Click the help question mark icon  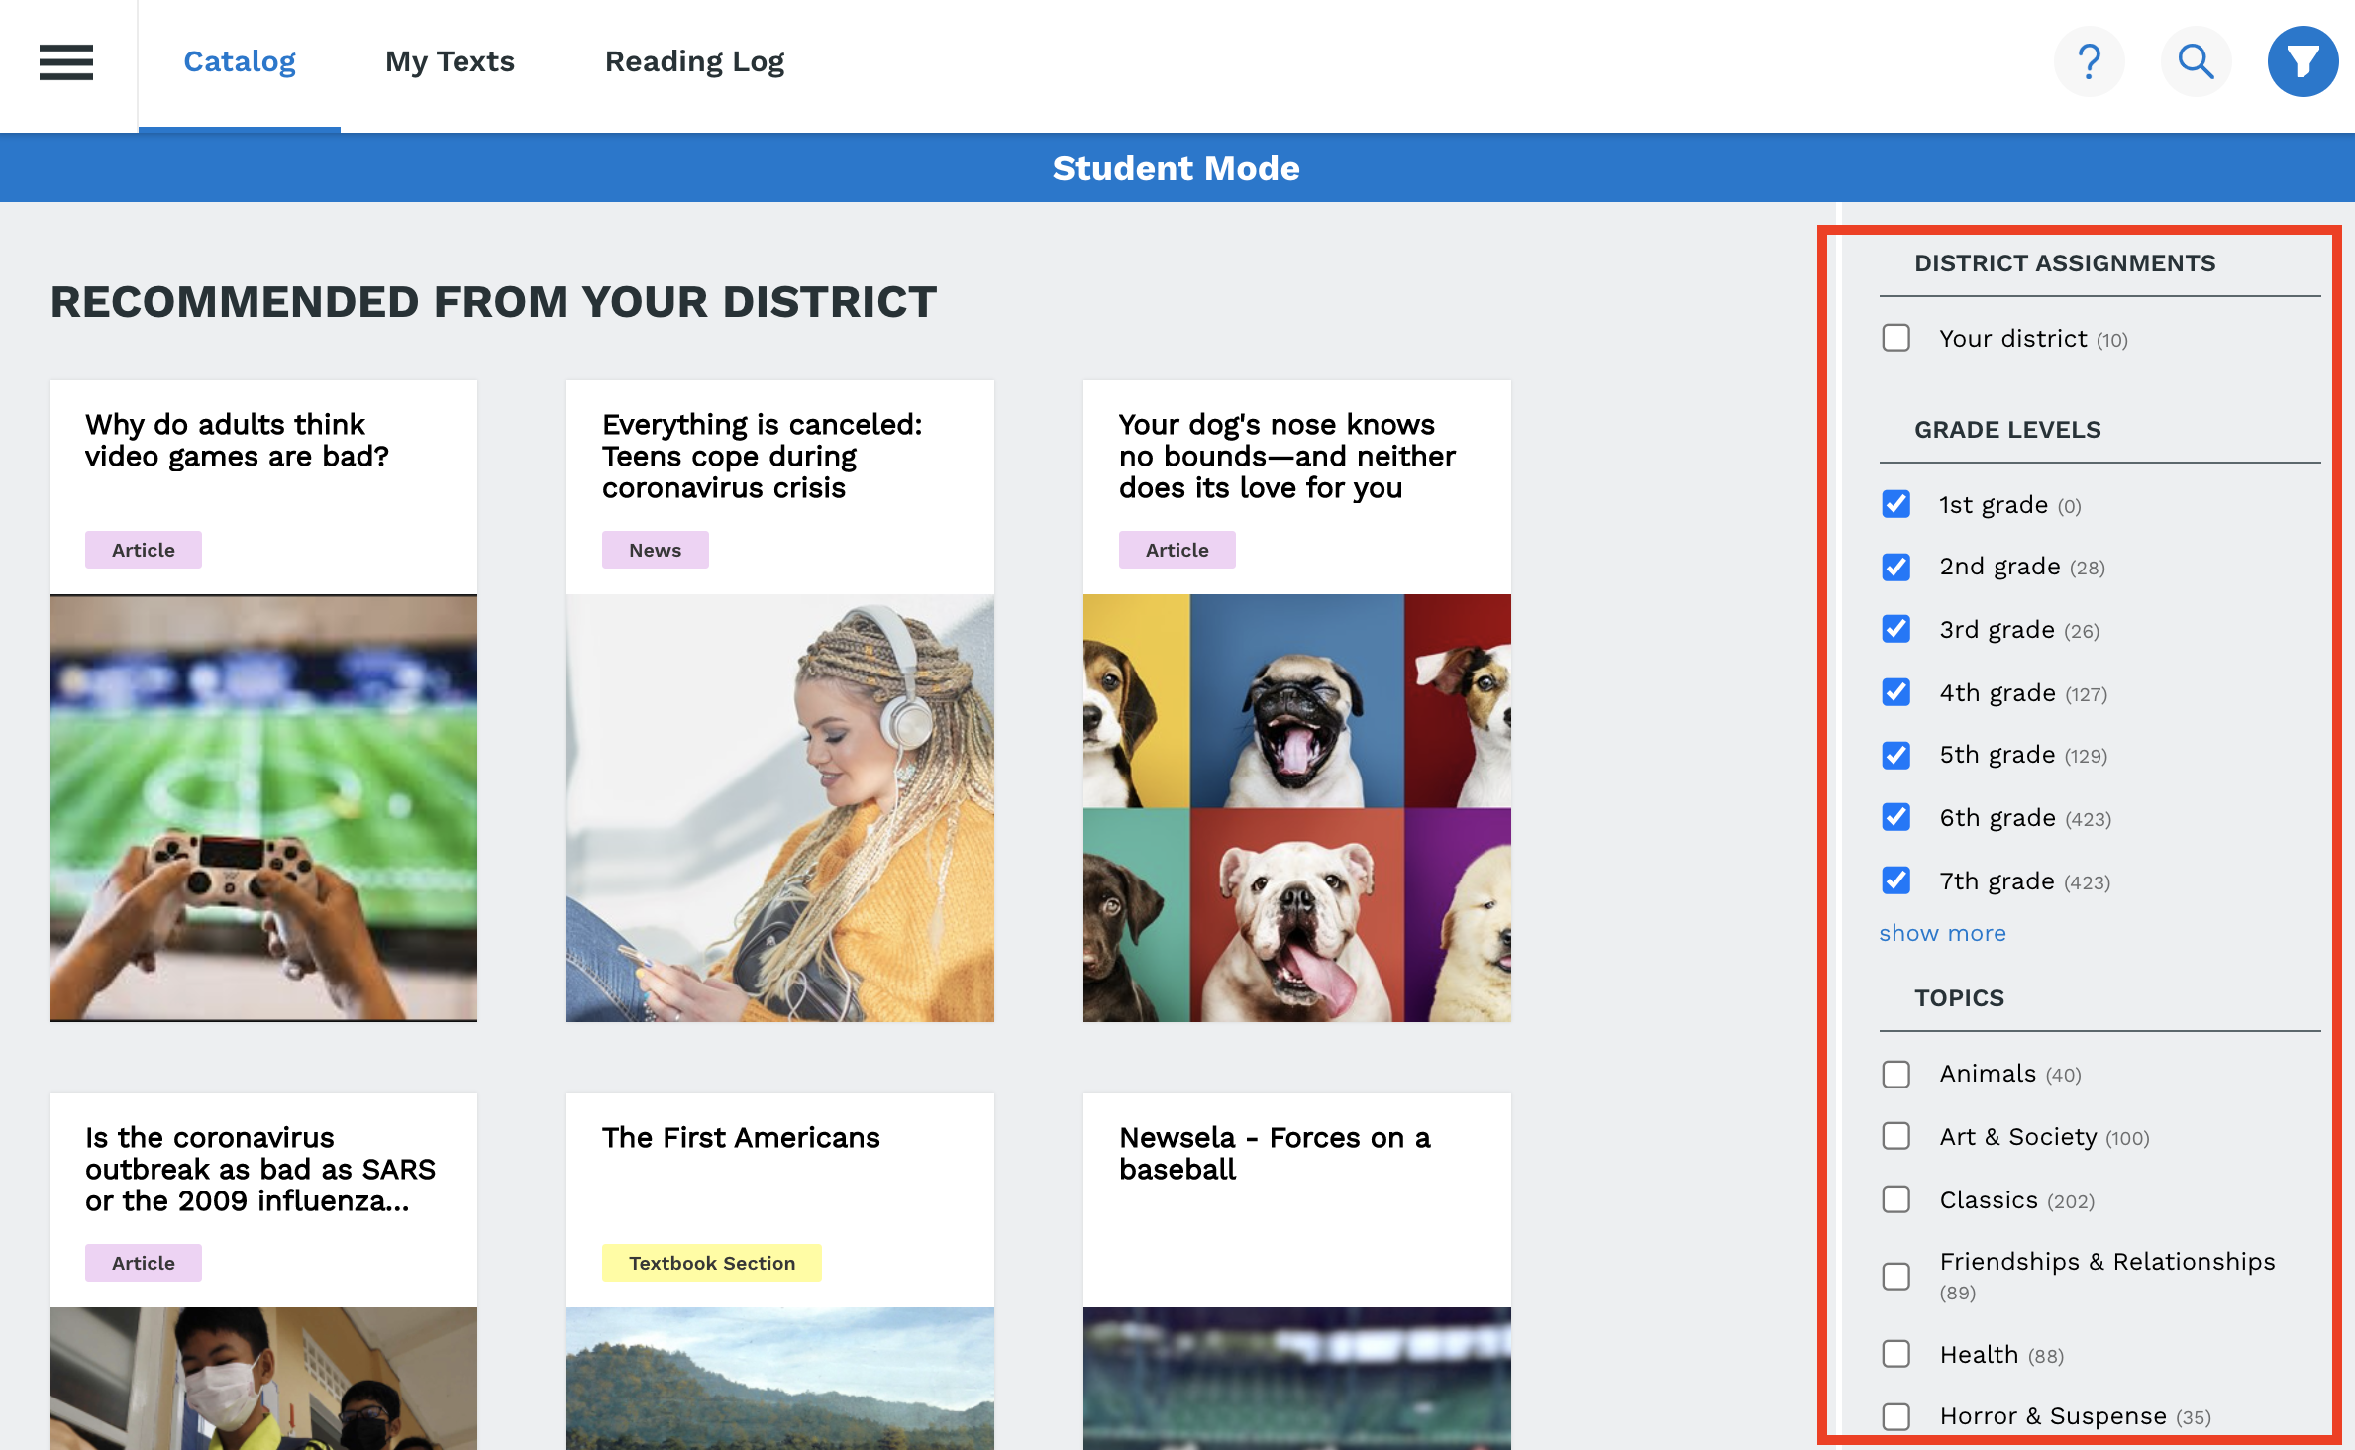pyautogui.click(x=2089, y=61)
